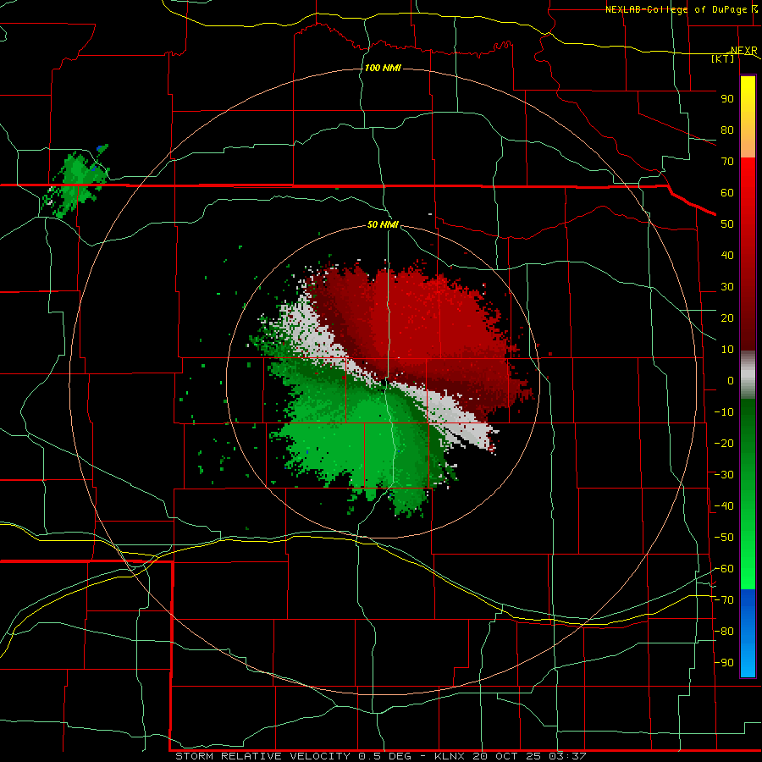762x762 pixels.
Task: Click the blue bottom segment of color bar
Action: pyautogui.click(x=748, y=633)
